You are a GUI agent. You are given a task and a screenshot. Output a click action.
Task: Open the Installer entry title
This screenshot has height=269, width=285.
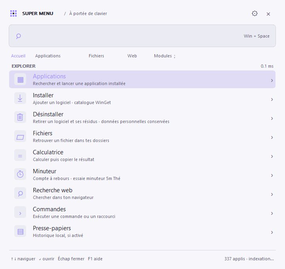(x=43, y=95)
